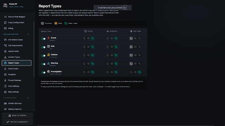
Task: Collapse the CAD Configuration section
Action: 28,34
